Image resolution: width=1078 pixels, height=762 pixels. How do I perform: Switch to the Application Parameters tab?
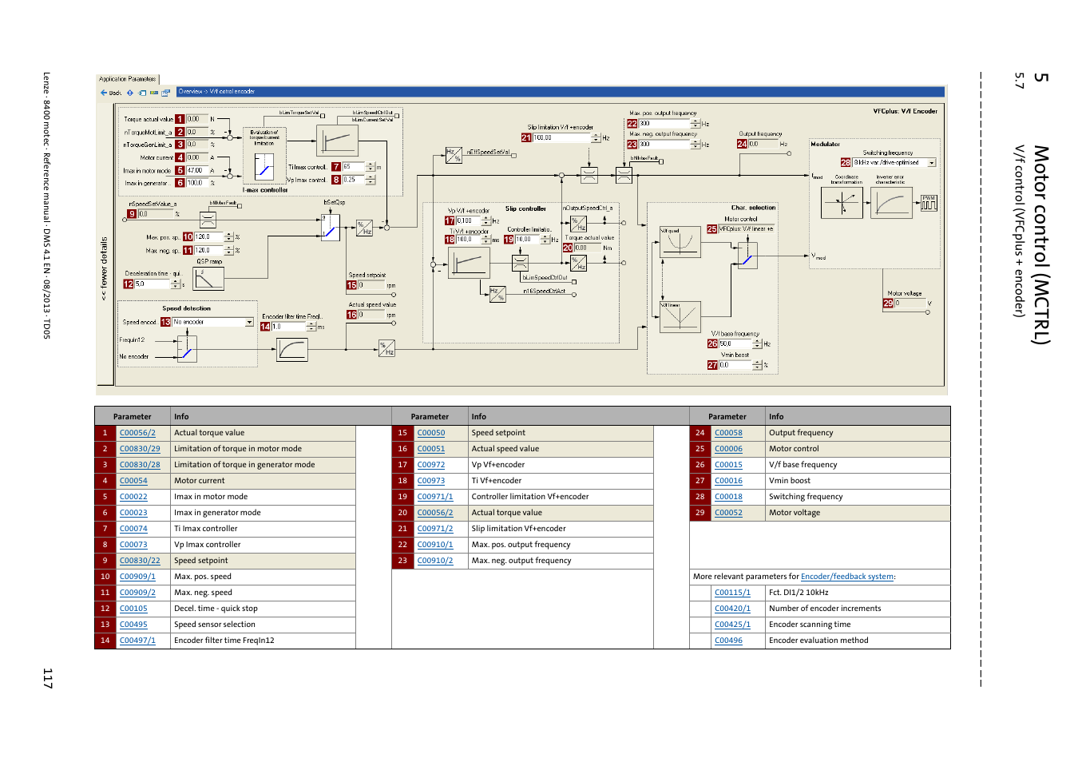tap(127, 77)
